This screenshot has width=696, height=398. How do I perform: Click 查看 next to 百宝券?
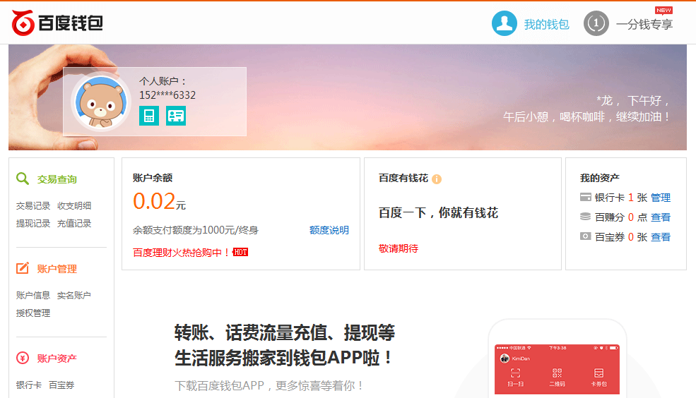coord(661,237)
